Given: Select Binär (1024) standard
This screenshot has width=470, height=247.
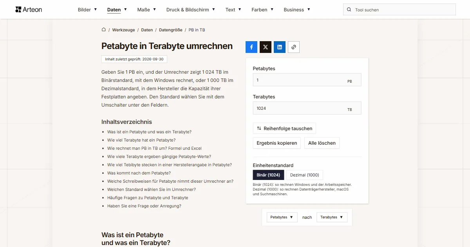Looking at the screenshot, I should click(x=268, y=175).
